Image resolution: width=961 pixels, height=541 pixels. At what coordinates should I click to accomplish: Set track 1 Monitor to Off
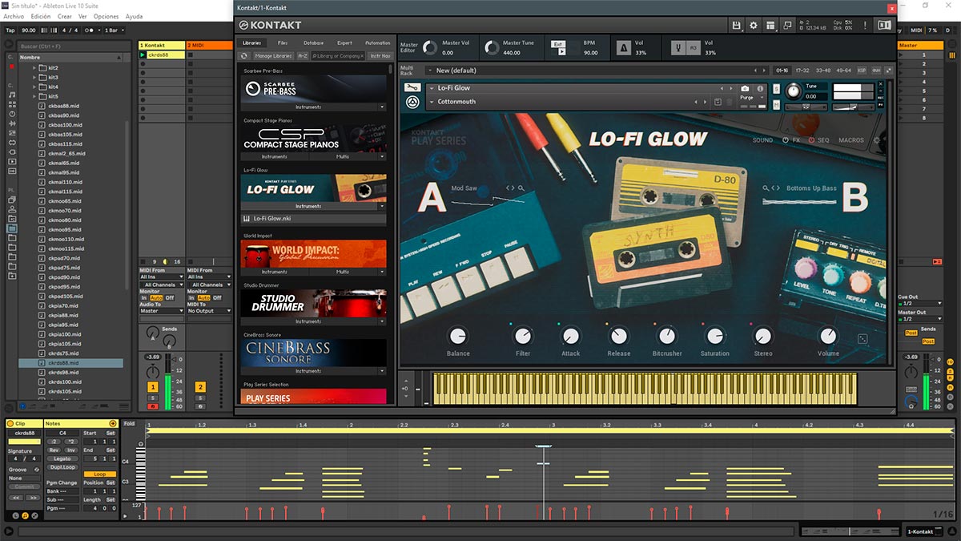pos(170,297)
